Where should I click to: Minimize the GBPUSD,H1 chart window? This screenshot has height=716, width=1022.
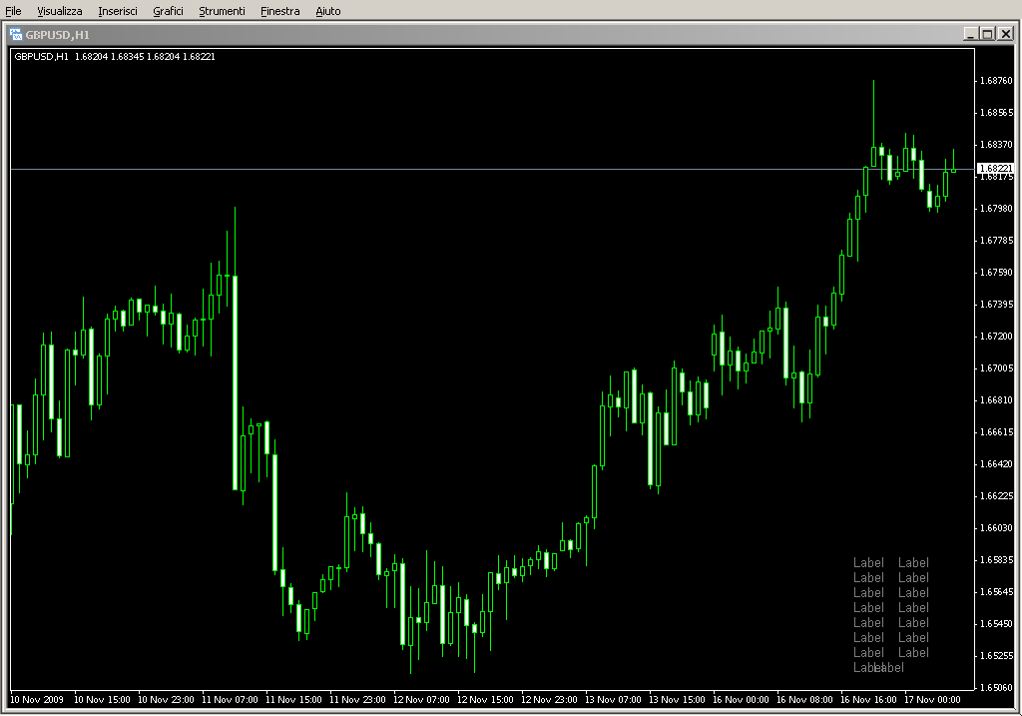pyautogui.click(x=970, y=34)
